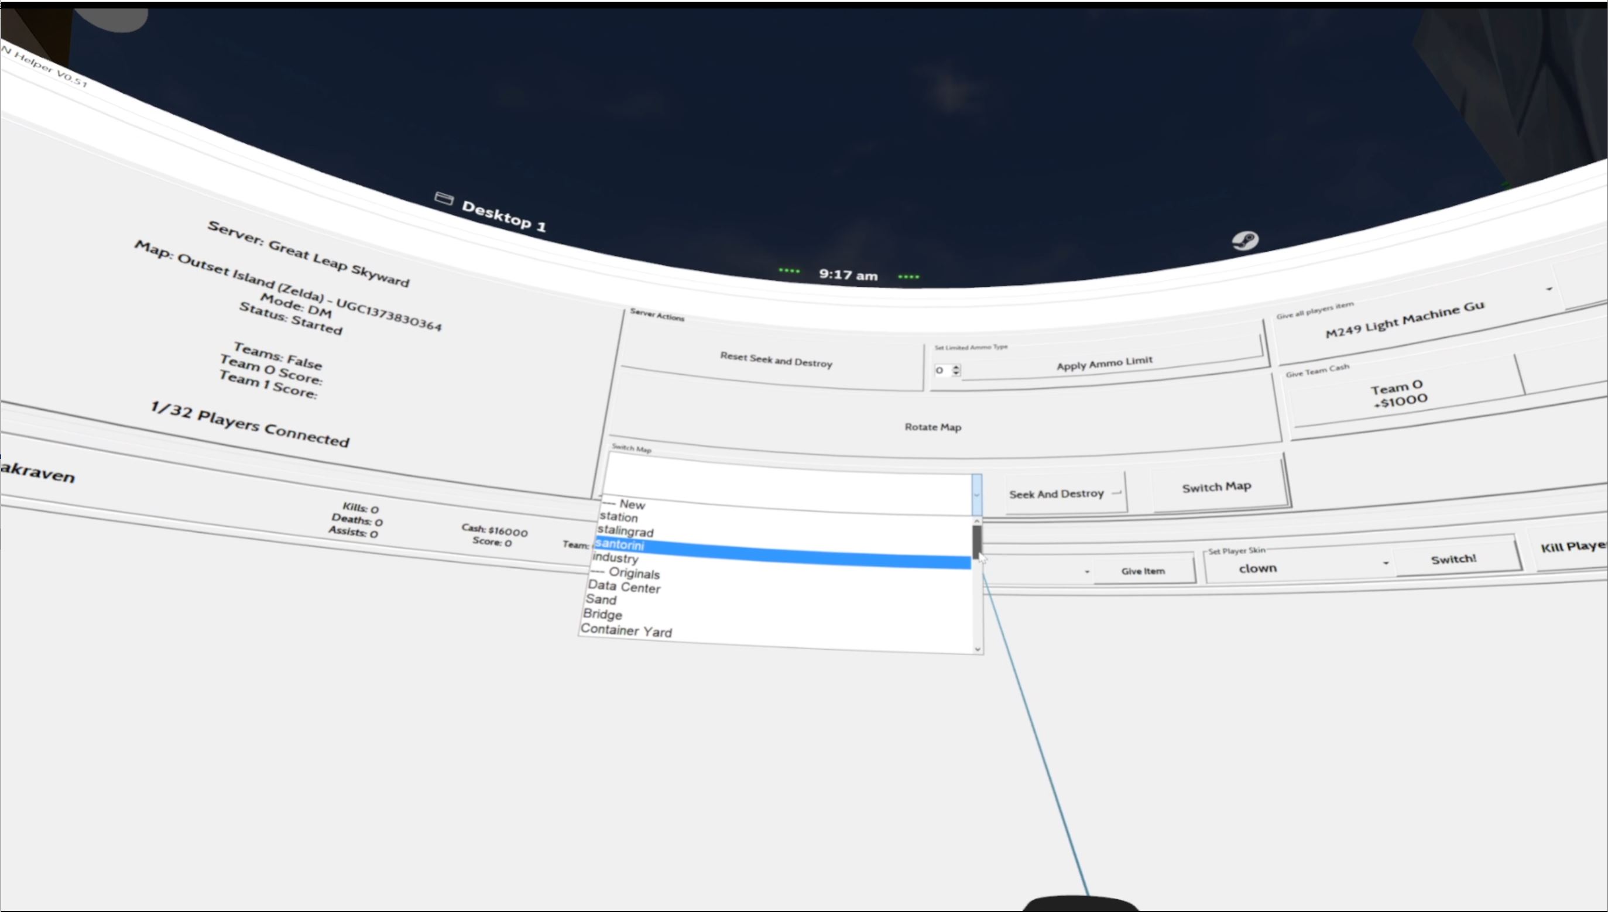
Task: Click the Apply Ammo Limit button
Action: [x=1104, y=362]
